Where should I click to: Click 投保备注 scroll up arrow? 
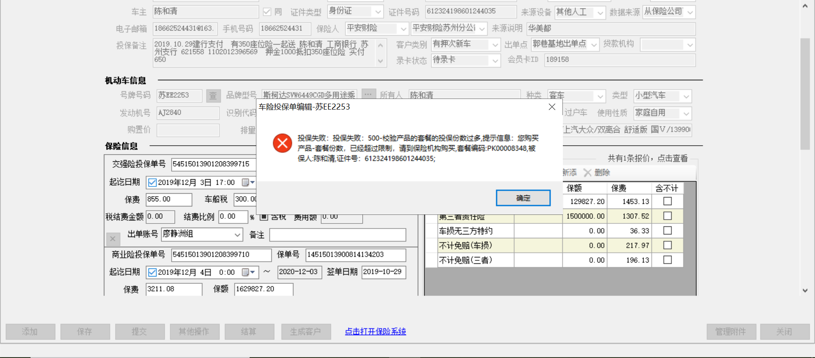click(x=380, y=45)
